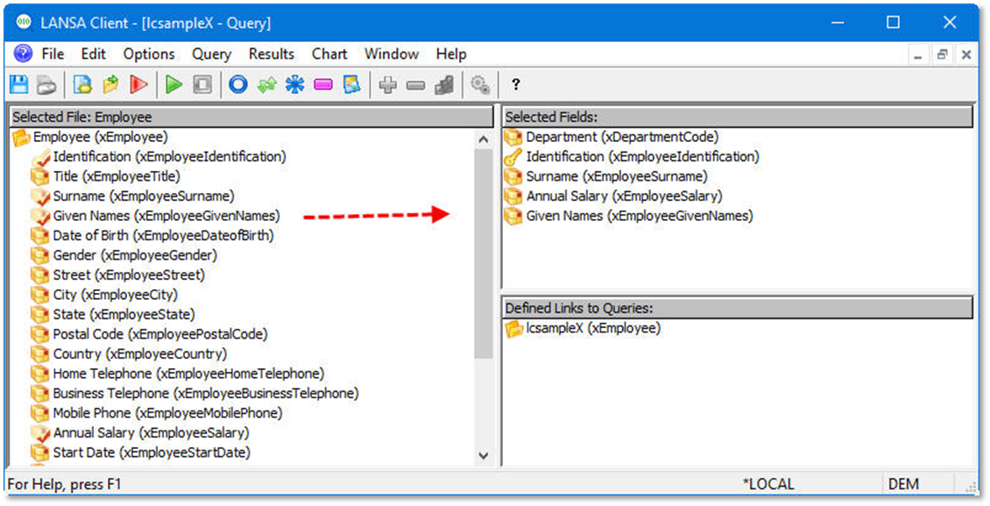The image size is (990, 506).
Task: Open the Window menu
Action: (x=392, y=53)
